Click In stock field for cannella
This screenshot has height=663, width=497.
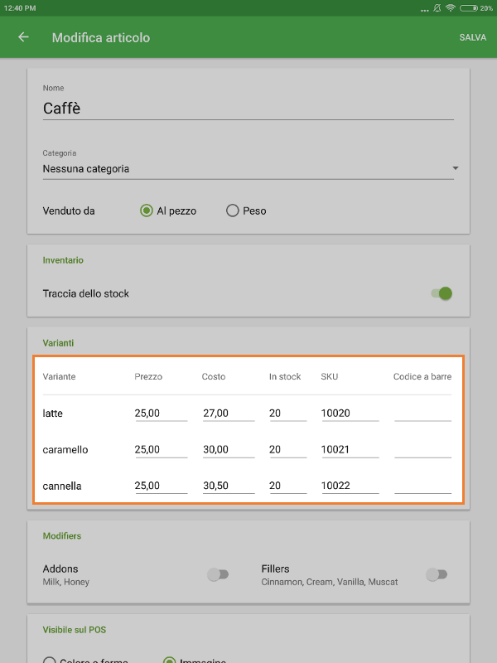pos(287,486)
